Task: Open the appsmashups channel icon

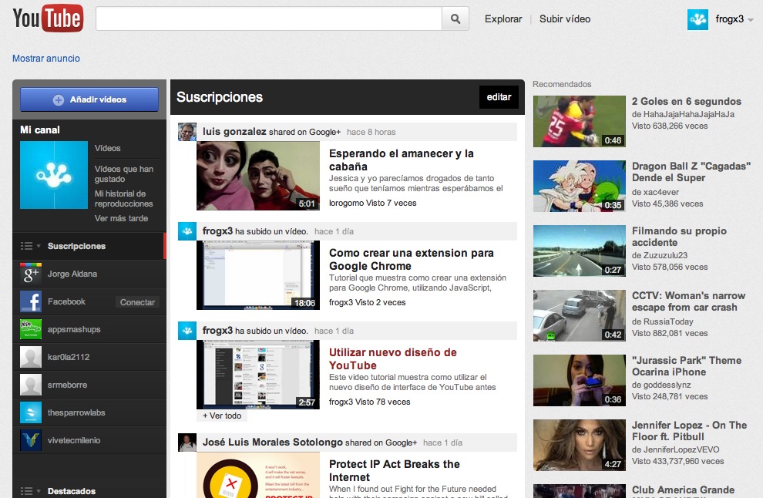Action: click(x=30, y=329)
